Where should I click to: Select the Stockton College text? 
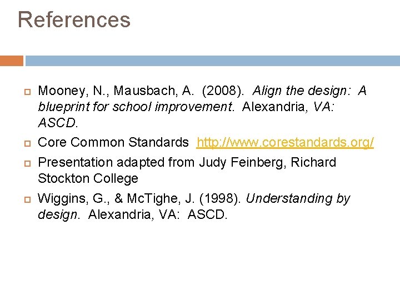(88, 178)
